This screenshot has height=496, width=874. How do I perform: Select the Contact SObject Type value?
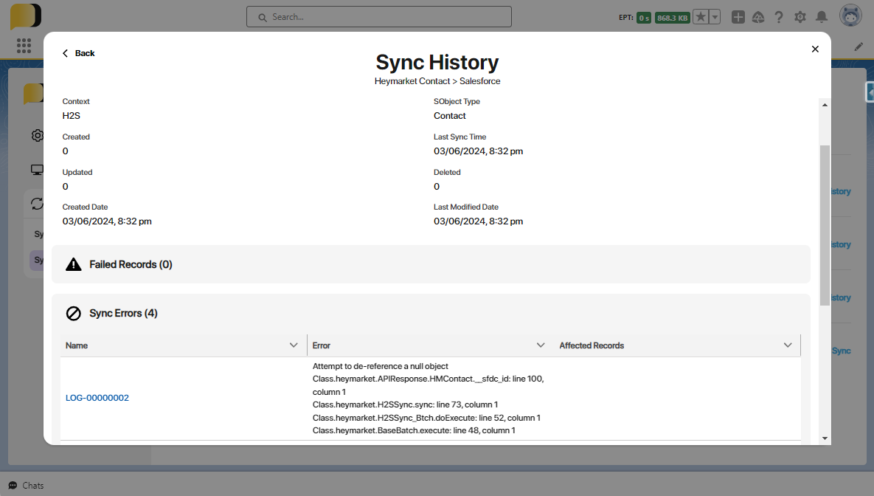click(x=450, y=116)
